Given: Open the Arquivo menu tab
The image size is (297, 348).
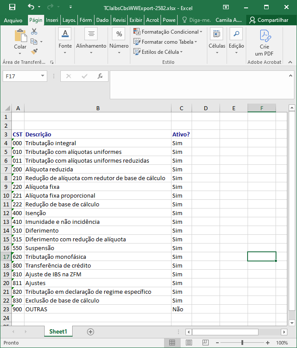Looking at the screenshot, I should coord(13,20).
